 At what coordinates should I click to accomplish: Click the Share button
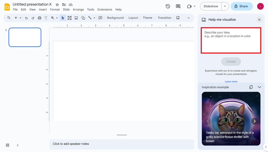pos(241,6)
